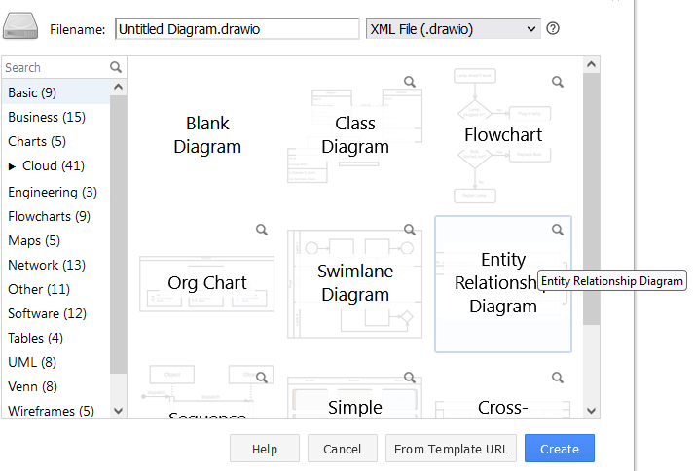Select the Flowcharts (9) category
Screen dimensions: 694x471
point(55,216)
